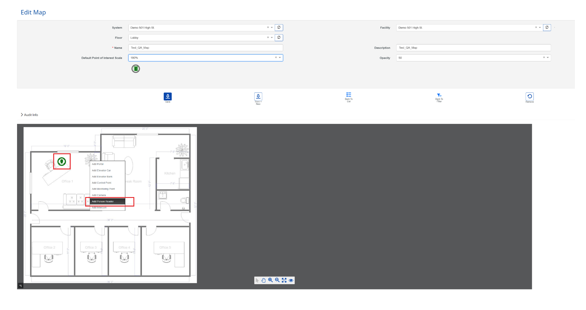The image size is (586, 310).
Task: Click the zoom in magnifier icon
Action: [x=270, y=280]
